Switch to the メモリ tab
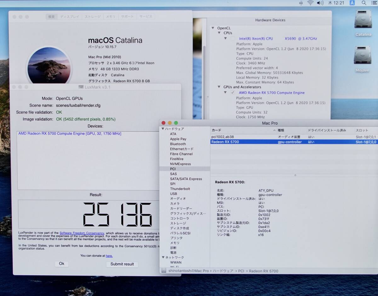The image size is (378, 296). tap(111, 17)
